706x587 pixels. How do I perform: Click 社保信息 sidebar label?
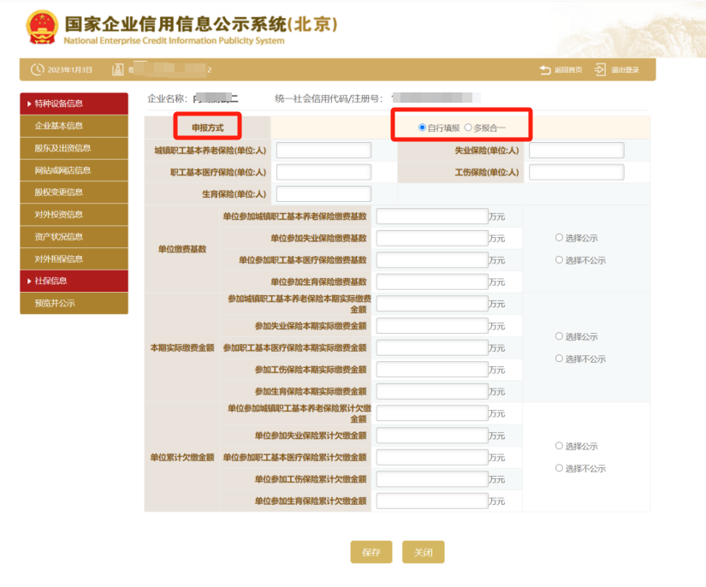click(x=50, y=282)
